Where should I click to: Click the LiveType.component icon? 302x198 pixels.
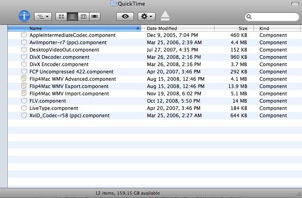[x=24, y=108]
